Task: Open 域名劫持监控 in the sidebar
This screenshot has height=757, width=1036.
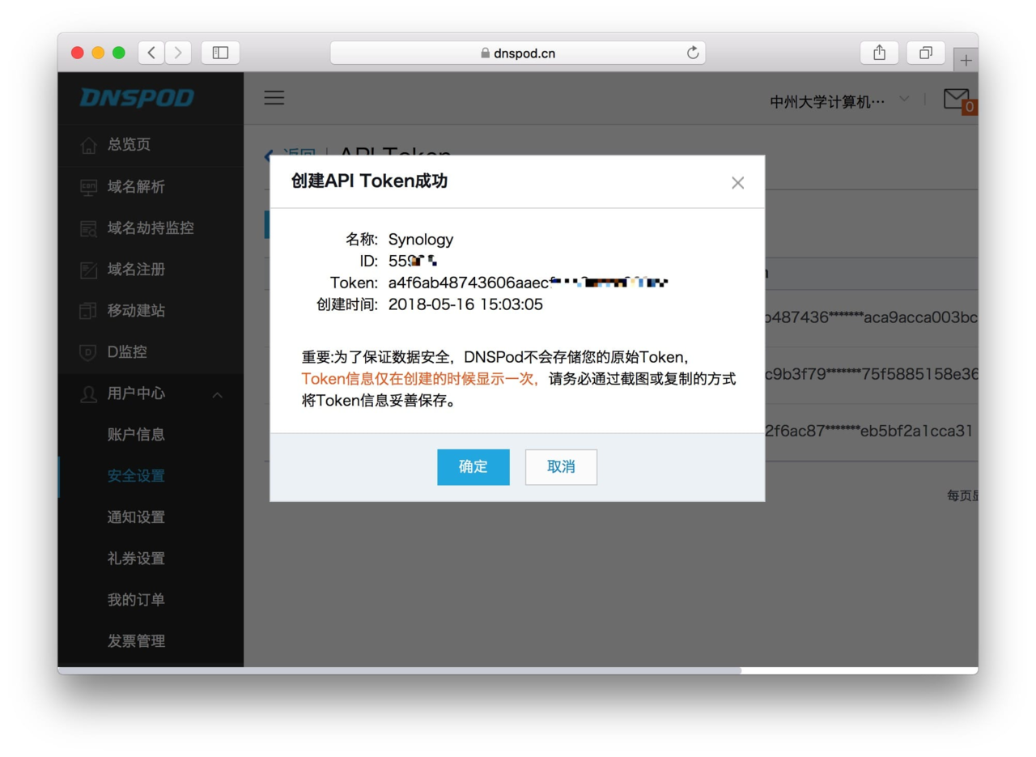Action: coord(151,228)
